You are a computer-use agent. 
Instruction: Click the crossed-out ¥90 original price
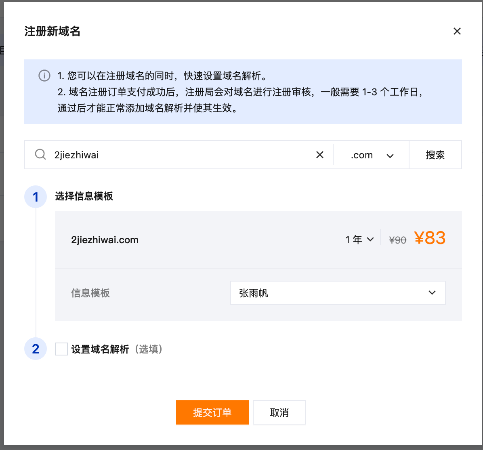(397, 240)
